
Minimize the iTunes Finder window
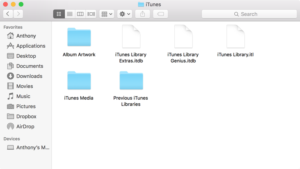13,4
